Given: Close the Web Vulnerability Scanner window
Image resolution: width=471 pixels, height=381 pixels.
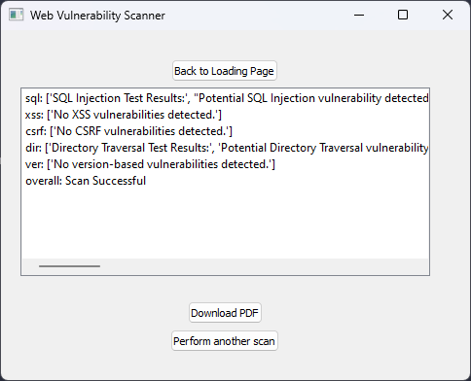Looking at the screenshot, I should [448, 15].
